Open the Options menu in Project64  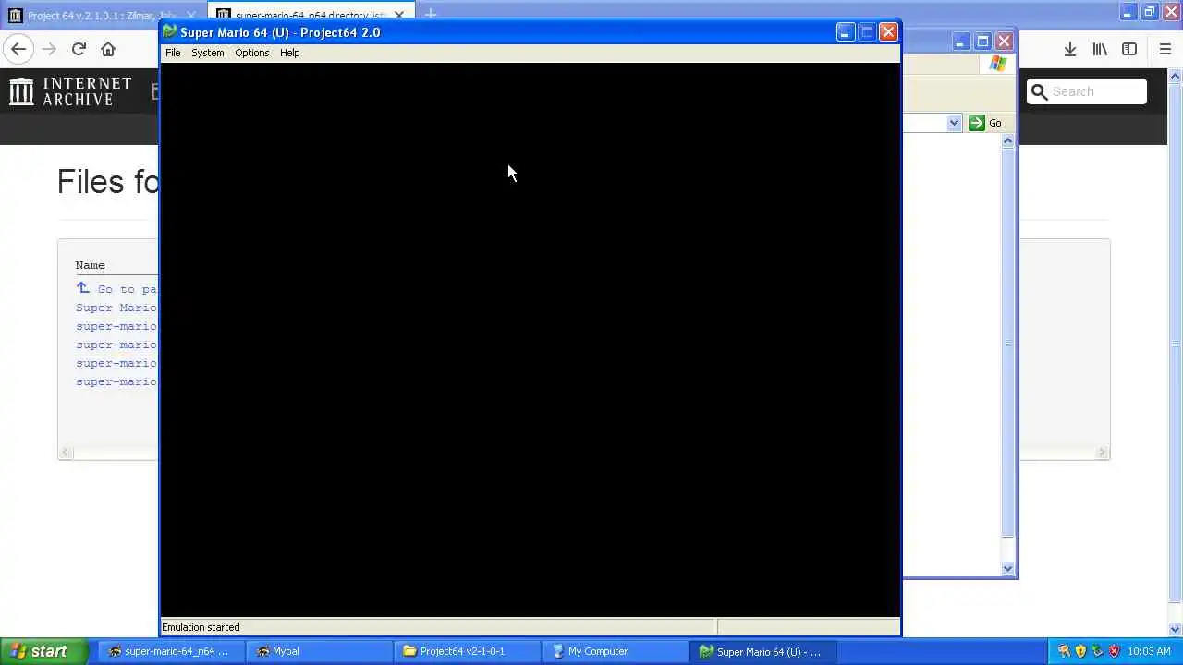[x=251, y=53]
